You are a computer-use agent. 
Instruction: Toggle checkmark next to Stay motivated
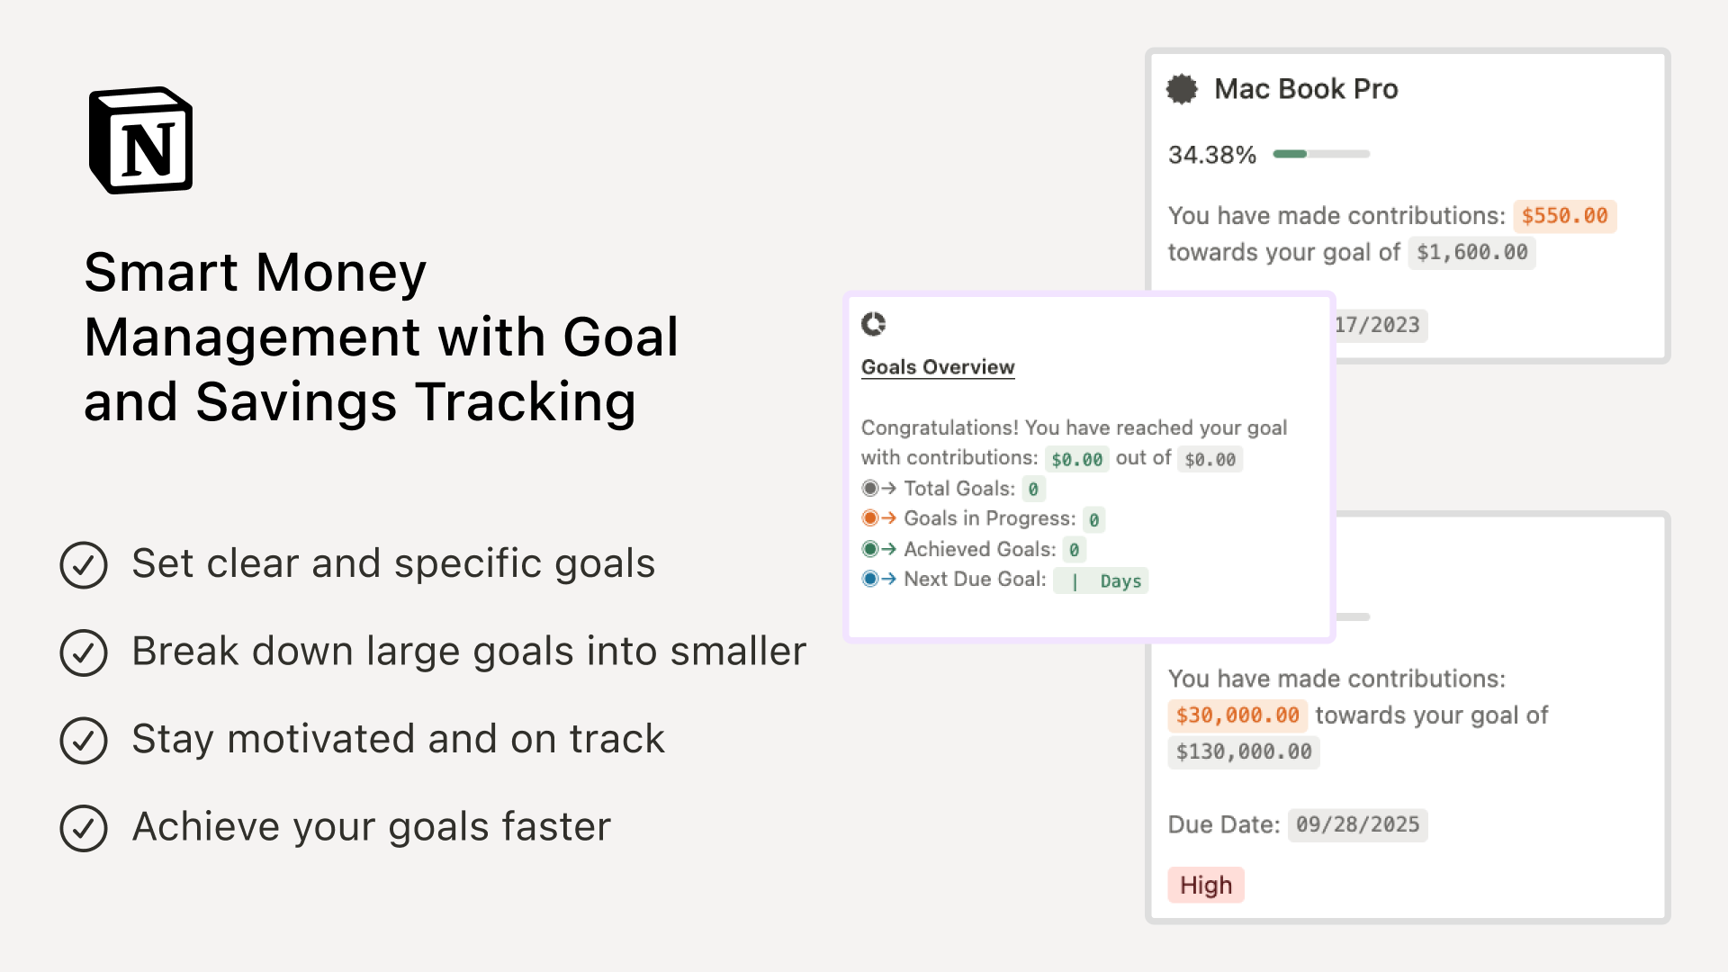click(84, 741)
